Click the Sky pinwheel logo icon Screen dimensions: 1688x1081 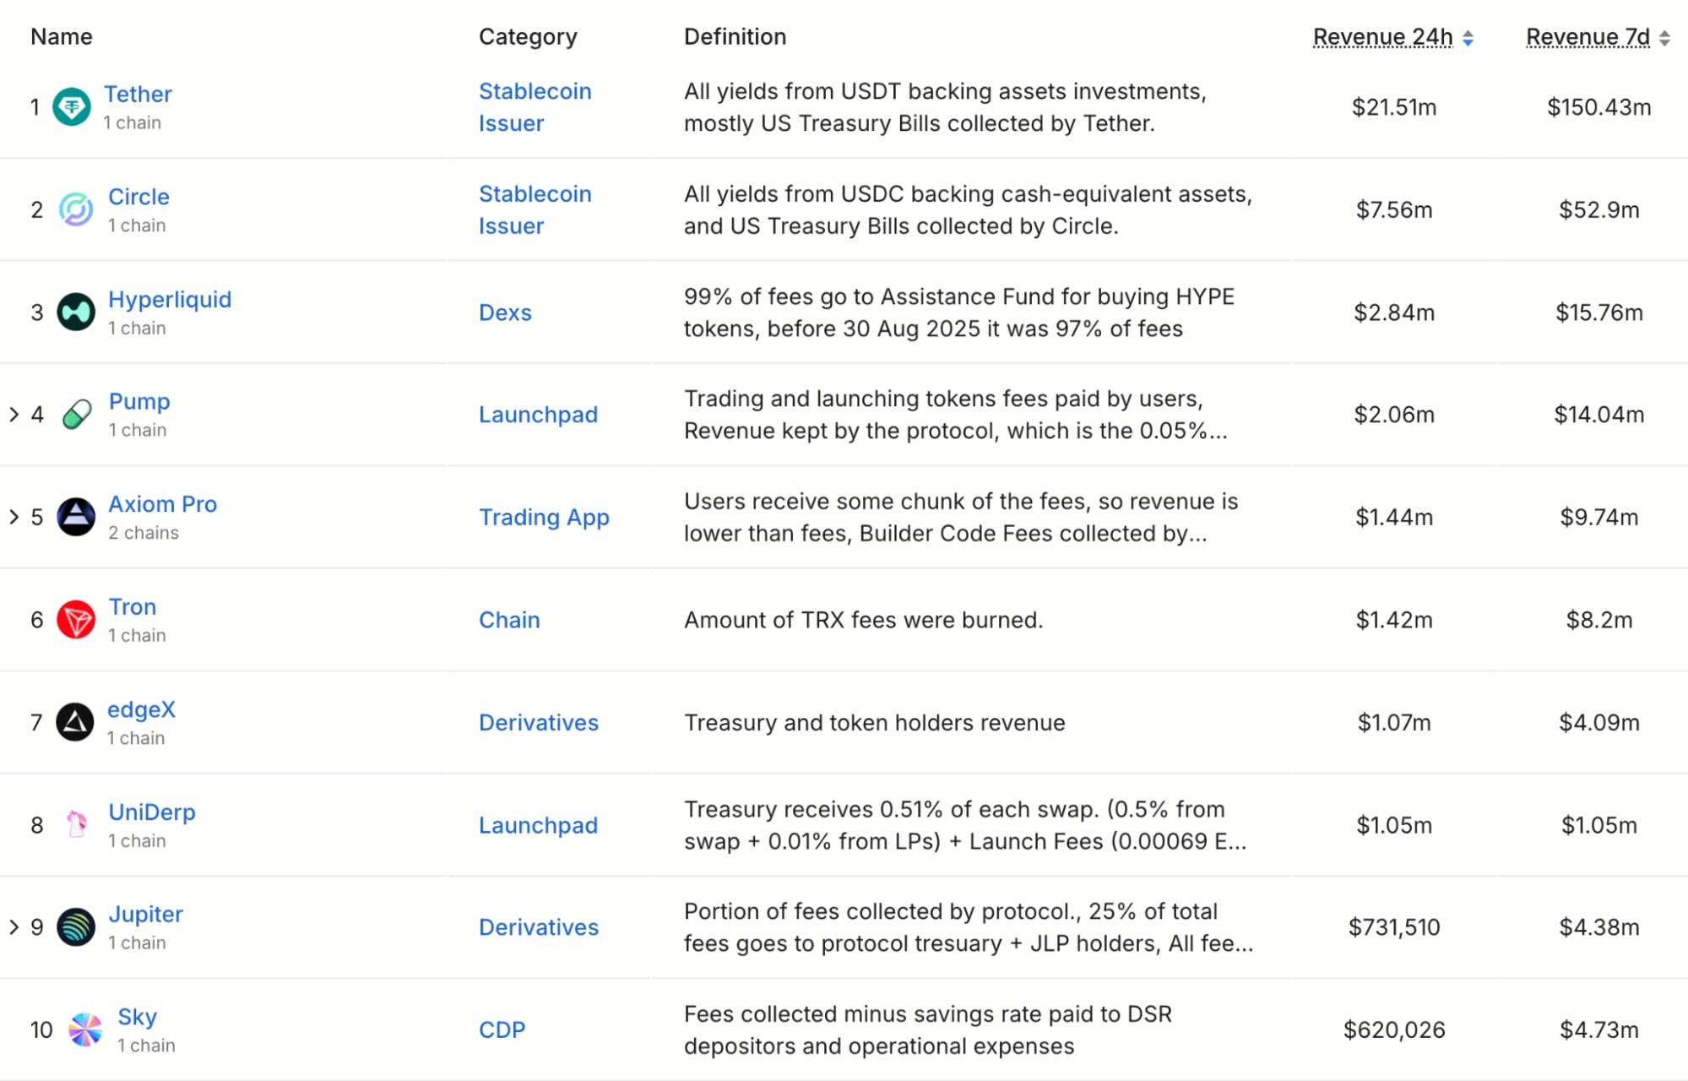(x=85, y=1029)
